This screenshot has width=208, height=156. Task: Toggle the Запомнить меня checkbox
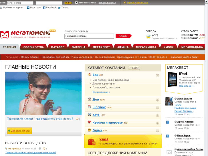click(76, 3)
